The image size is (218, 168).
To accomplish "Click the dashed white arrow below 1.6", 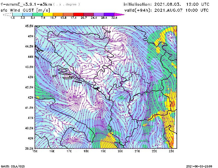I will pyautogui.click(x=8, y=14).
